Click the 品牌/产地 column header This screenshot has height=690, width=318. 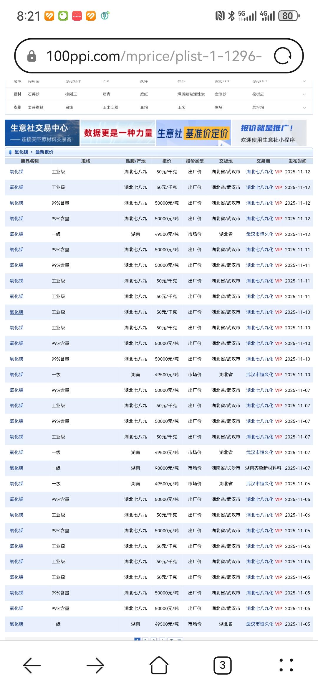tap(135, 161)
